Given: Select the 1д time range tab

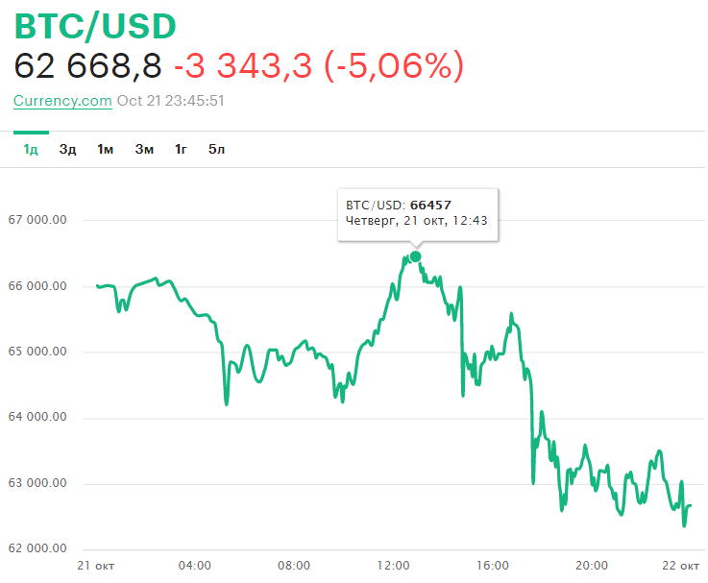Looking at the screenshot, I should (x=31, y=149).
